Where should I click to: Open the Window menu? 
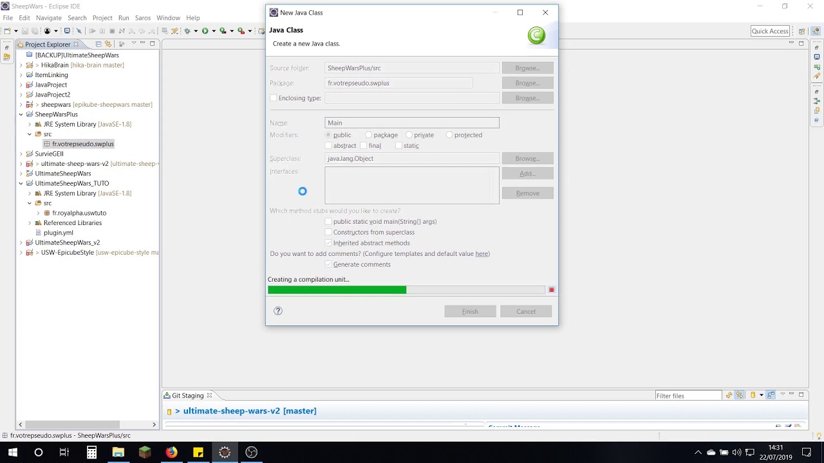(x=169, y=18)
